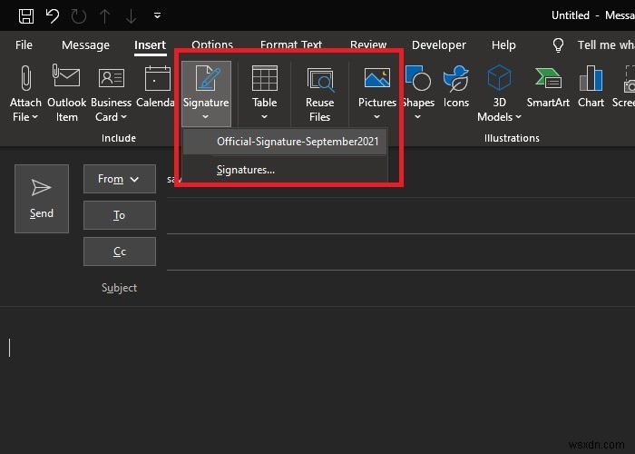The image size is (635, 454).
Task: Select the Insert tab
Action: pos(151,45)
